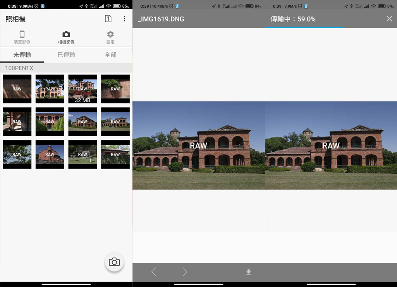Select the 相機影像 camera images tab
Image resolution: width=397 pixels, height=287 pixels.
[66, 37]
